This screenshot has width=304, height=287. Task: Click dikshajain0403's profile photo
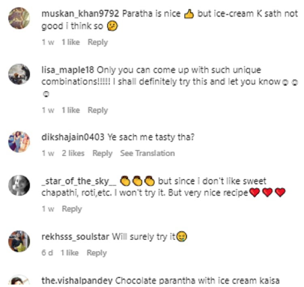pyautogui.click(x=19, y=142)
